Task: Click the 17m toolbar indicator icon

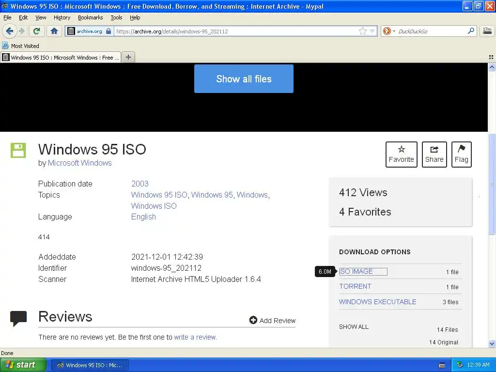Action: pyautogui.click(x=487, y=31)
